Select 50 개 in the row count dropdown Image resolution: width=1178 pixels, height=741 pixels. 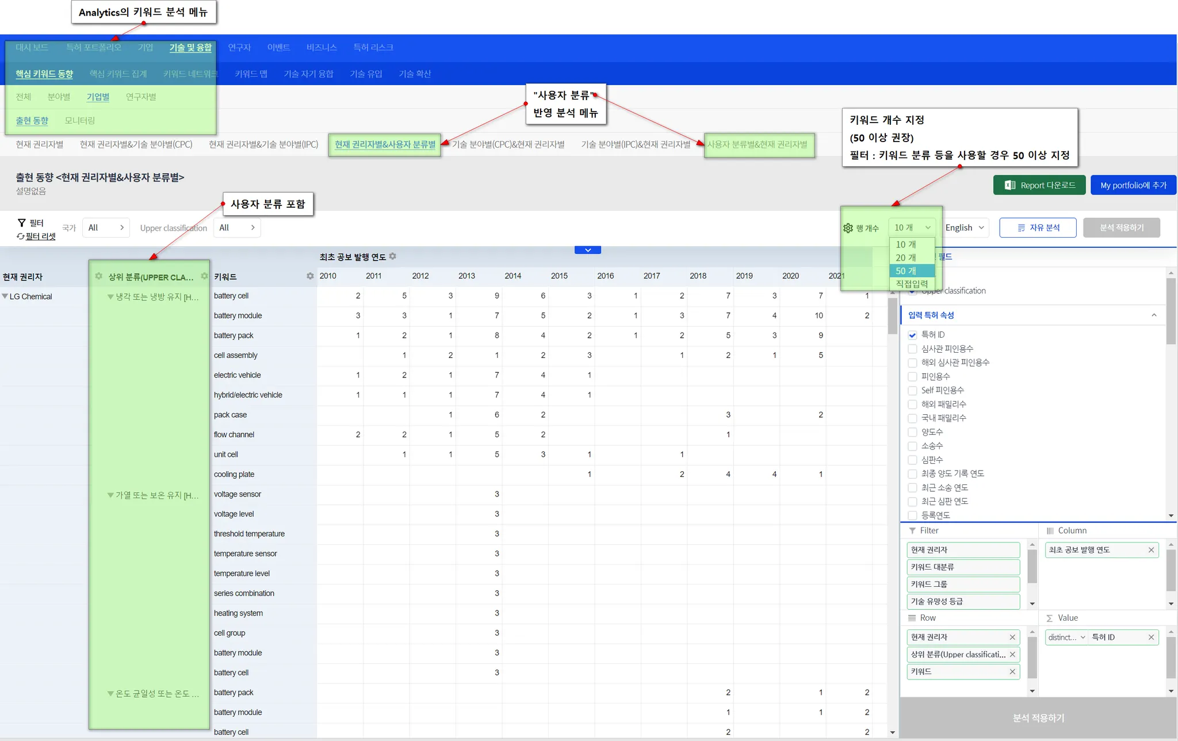click(x=906, y=270)
